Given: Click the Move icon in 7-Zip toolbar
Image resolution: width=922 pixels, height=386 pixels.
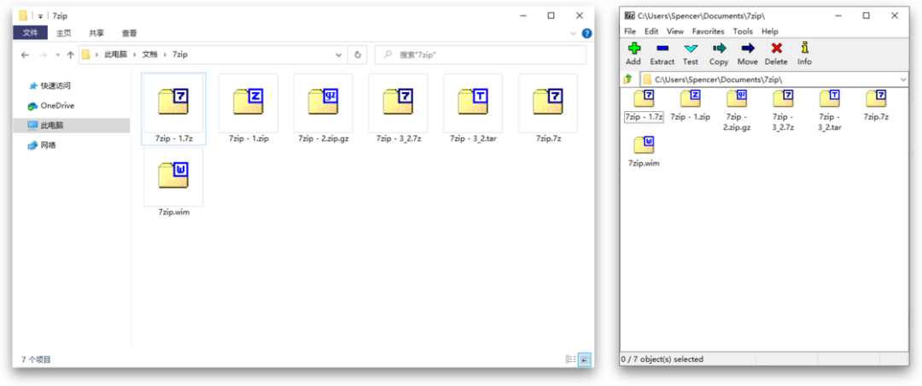Looking at the screenshot, I should tap(747, 48).
